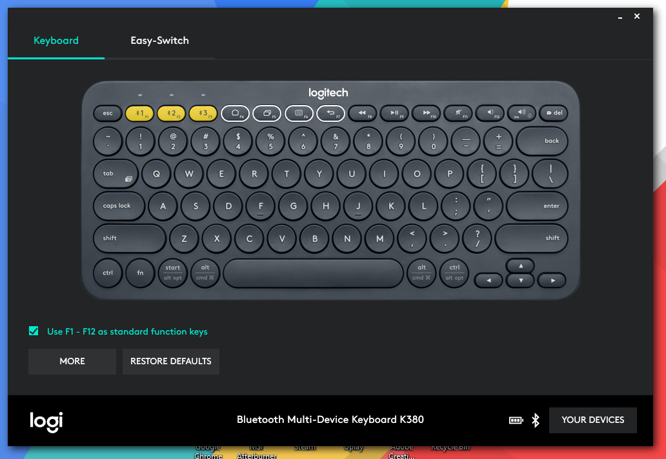Screen dimensions: 666x459
Task: Click the yellow Bluetooth 3 channel key
Action: (x=203, y=113)
